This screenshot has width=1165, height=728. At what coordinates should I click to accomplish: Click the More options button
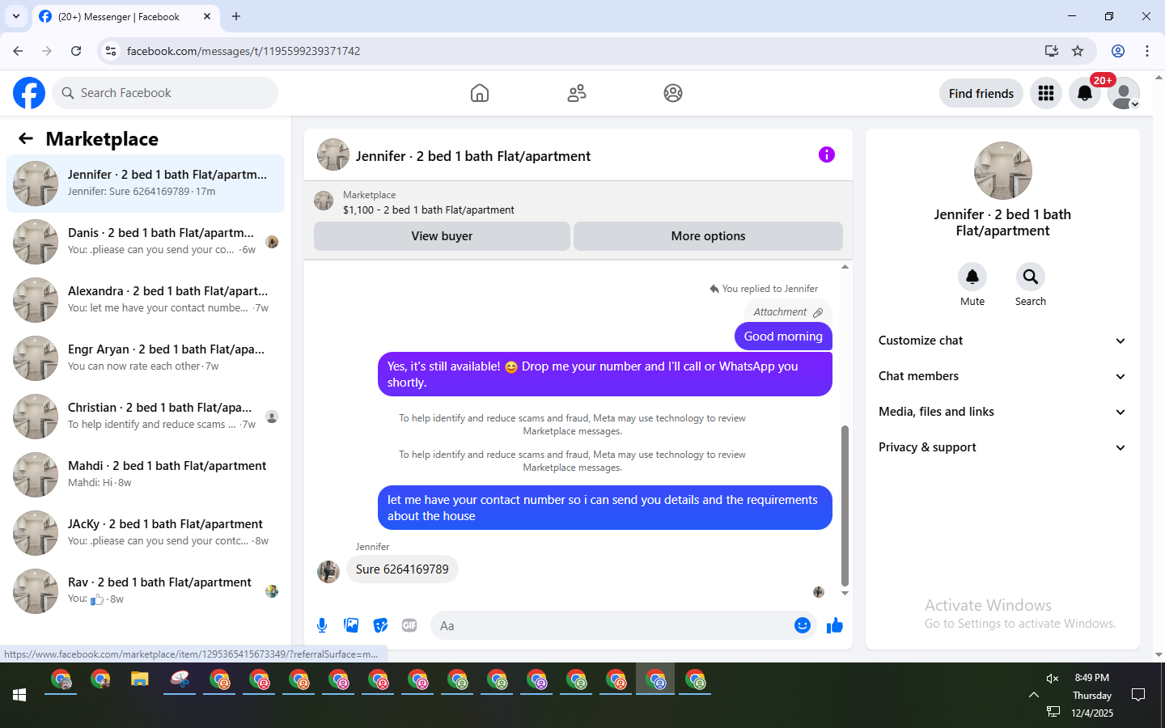pyautogui.click(x=708, y=236)
